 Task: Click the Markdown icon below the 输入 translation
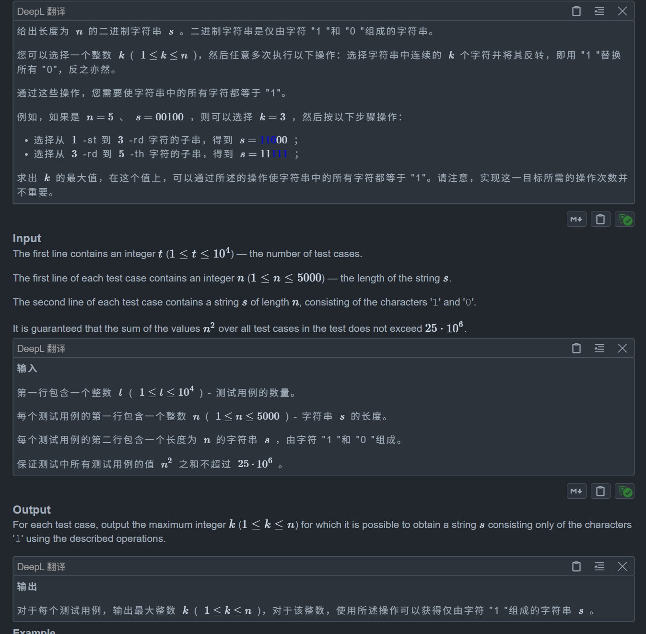(576, 491)
